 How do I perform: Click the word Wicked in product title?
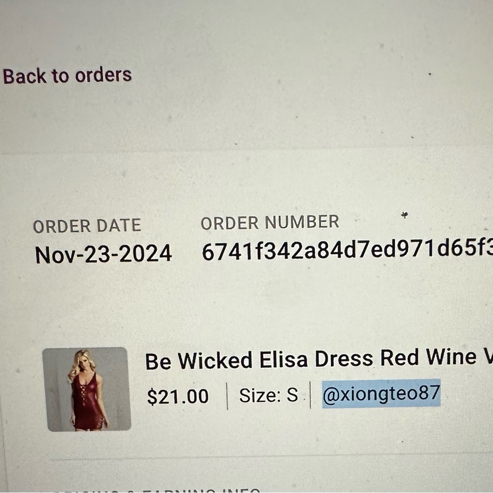pos(215,361)
